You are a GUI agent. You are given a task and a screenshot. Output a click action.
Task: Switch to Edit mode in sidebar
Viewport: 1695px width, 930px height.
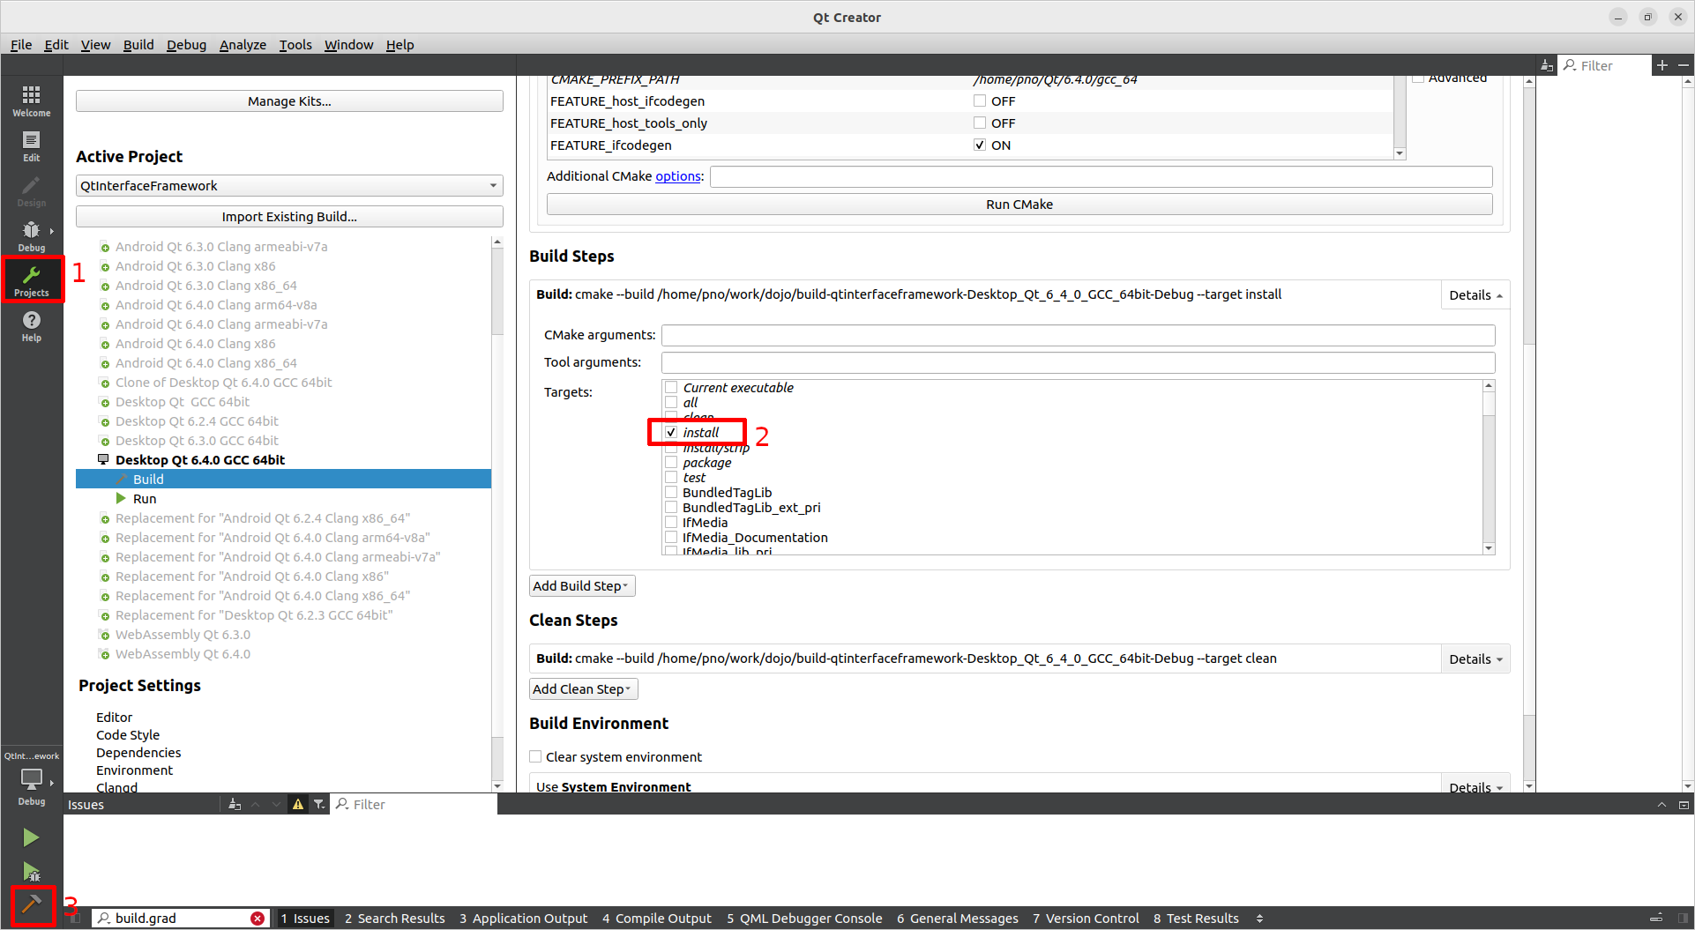pos(32,146)
